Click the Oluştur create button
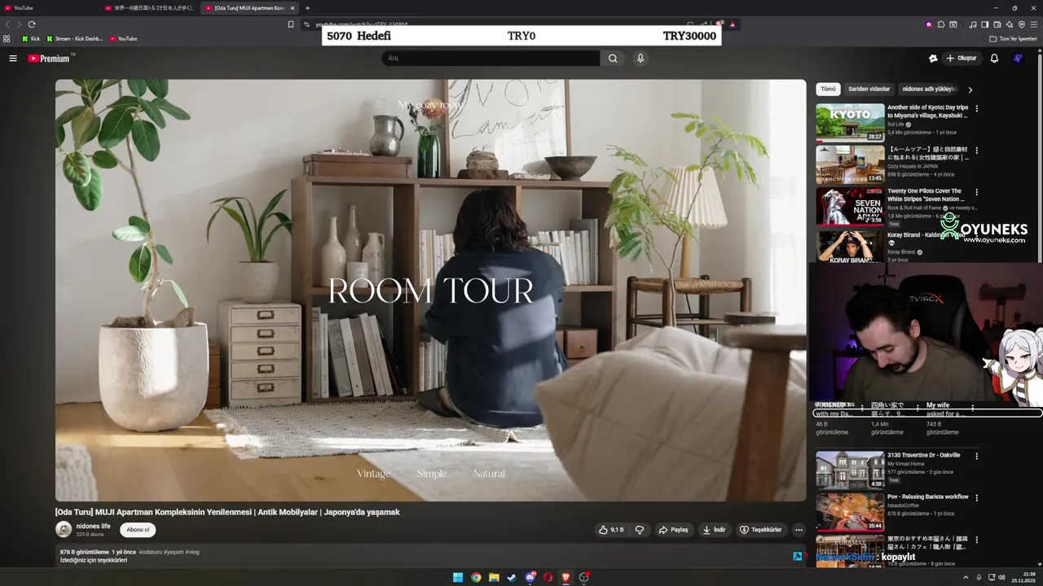This screenshot has height=586, width=1043. click(962, 59)
